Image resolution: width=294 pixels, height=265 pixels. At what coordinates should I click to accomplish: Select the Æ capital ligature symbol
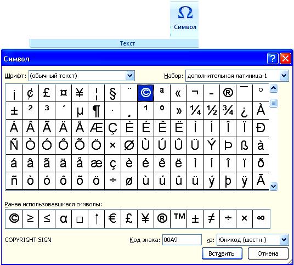click(x=96, y=128)
